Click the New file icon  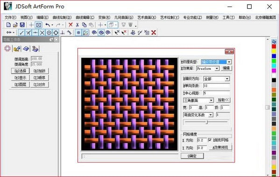tap(8, 25)
